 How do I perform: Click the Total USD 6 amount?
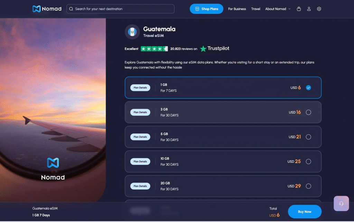tap(274, 215)
